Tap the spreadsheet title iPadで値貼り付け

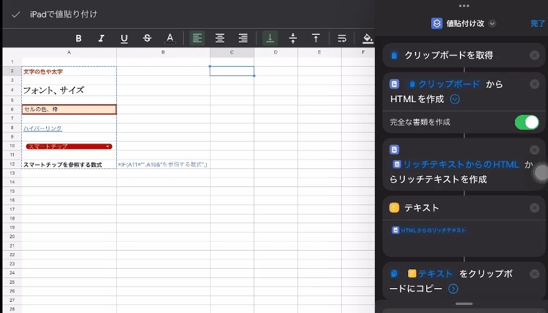click(x=64, y=14)
